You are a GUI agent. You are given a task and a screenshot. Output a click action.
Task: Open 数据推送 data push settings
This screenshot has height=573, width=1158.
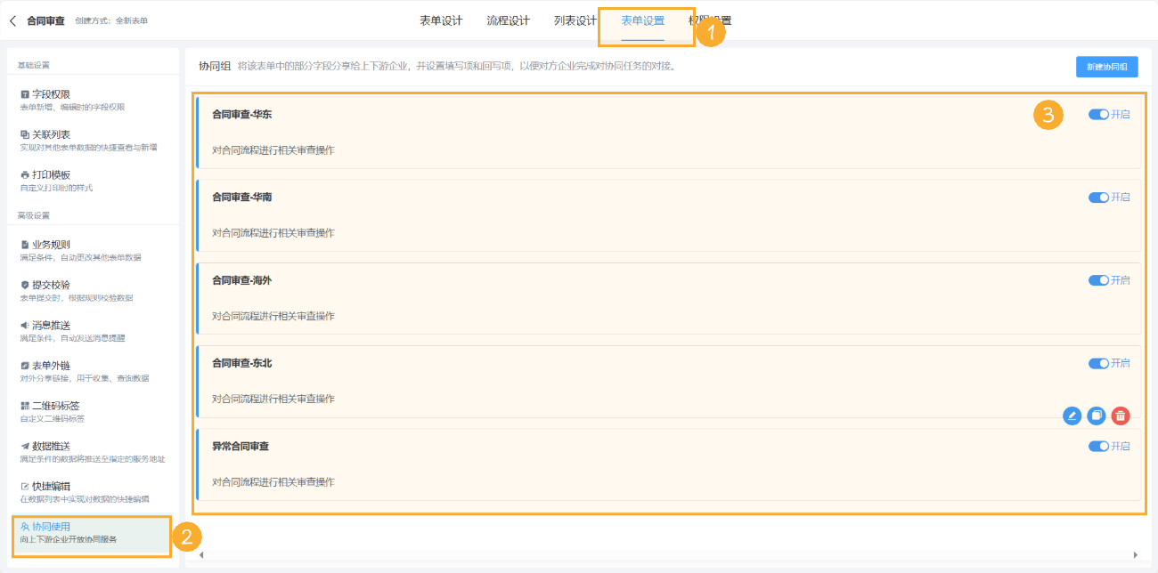point(53,445)
